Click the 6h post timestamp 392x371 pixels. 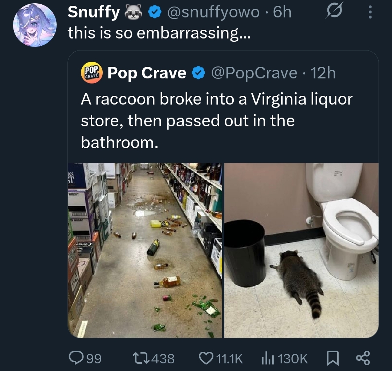pos(282,13)
